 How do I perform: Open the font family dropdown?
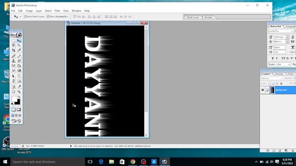click(292, 31)
